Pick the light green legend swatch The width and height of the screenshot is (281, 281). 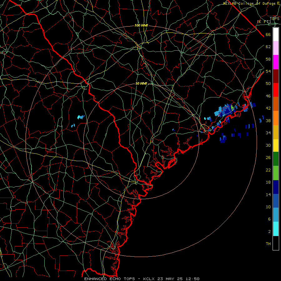click(276, 173)
